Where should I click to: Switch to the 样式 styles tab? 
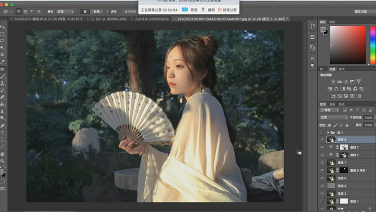[x=342, y=69]
